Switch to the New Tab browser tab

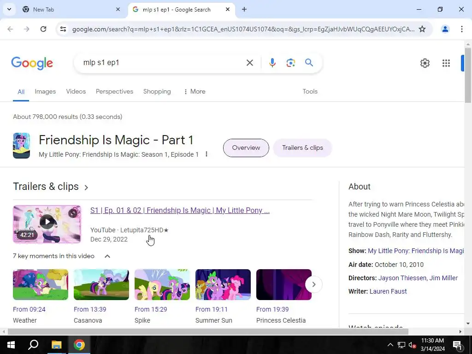click(x=71, y=9)
